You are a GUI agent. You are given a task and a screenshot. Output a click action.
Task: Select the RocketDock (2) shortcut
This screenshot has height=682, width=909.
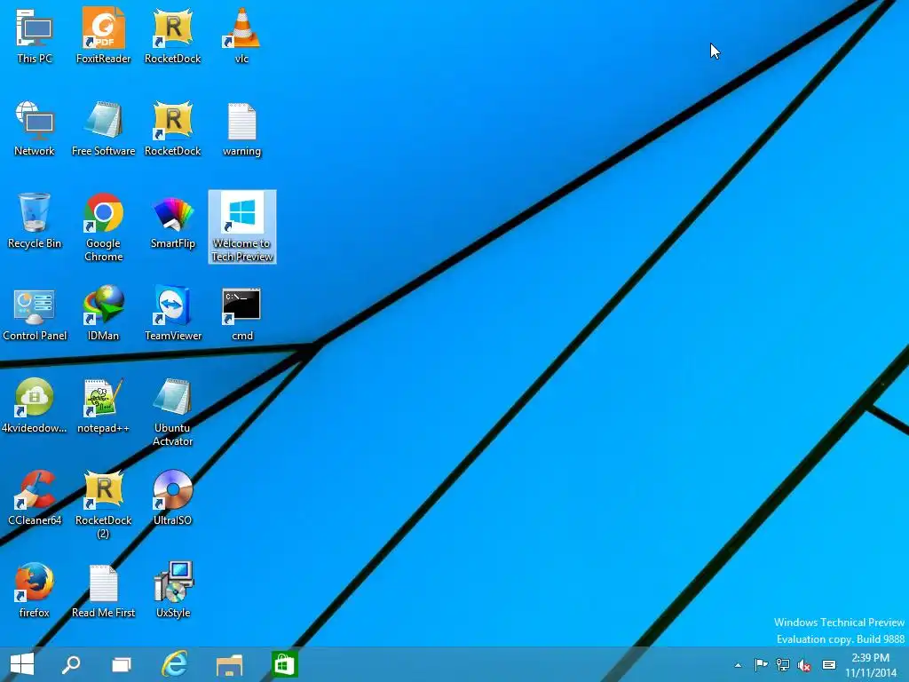click(x=103, y=504)
